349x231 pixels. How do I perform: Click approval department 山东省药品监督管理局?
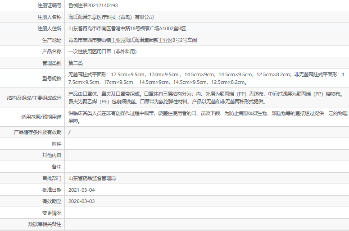click(92, 178)
